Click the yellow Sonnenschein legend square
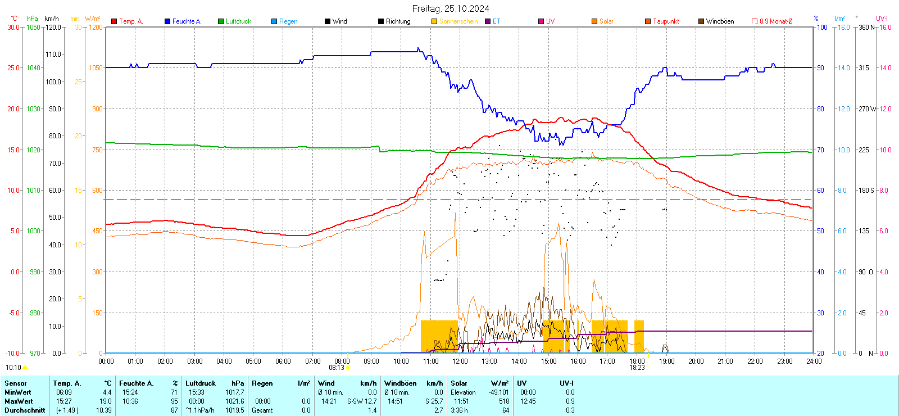 coord(434,21)
